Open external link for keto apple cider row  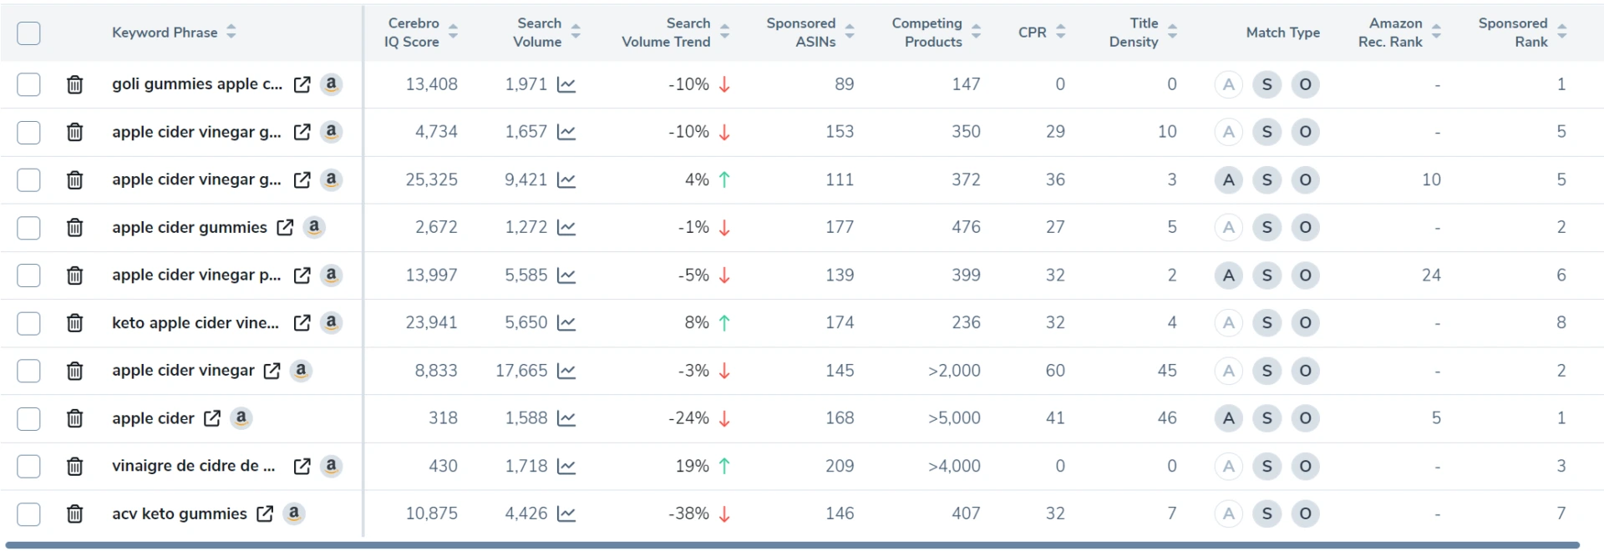point(302,323)
